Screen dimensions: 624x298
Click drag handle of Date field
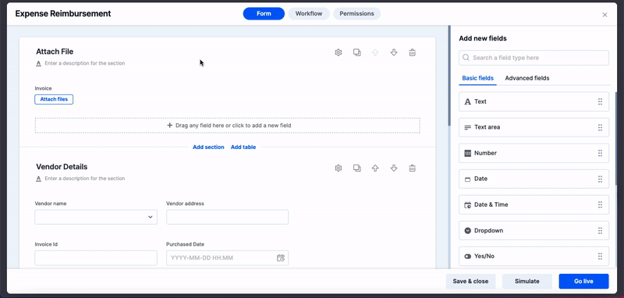coord(600,179)
